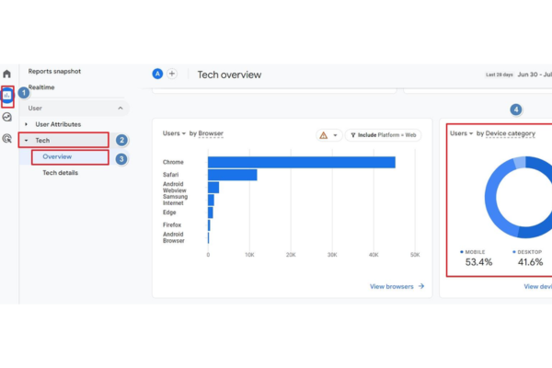Viewport: 552px width, 368px height.
Task: Open dropdown arrow next to warning icon
Action: 335,135
